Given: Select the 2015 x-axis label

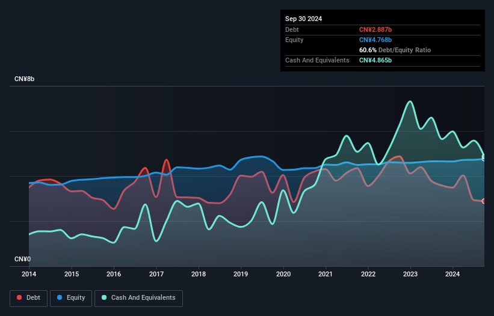Looking at the screenshot, I should 72,274.
